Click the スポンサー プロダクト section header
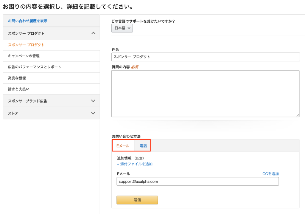This screenshot has width=305, height=214. pos(51,33)
